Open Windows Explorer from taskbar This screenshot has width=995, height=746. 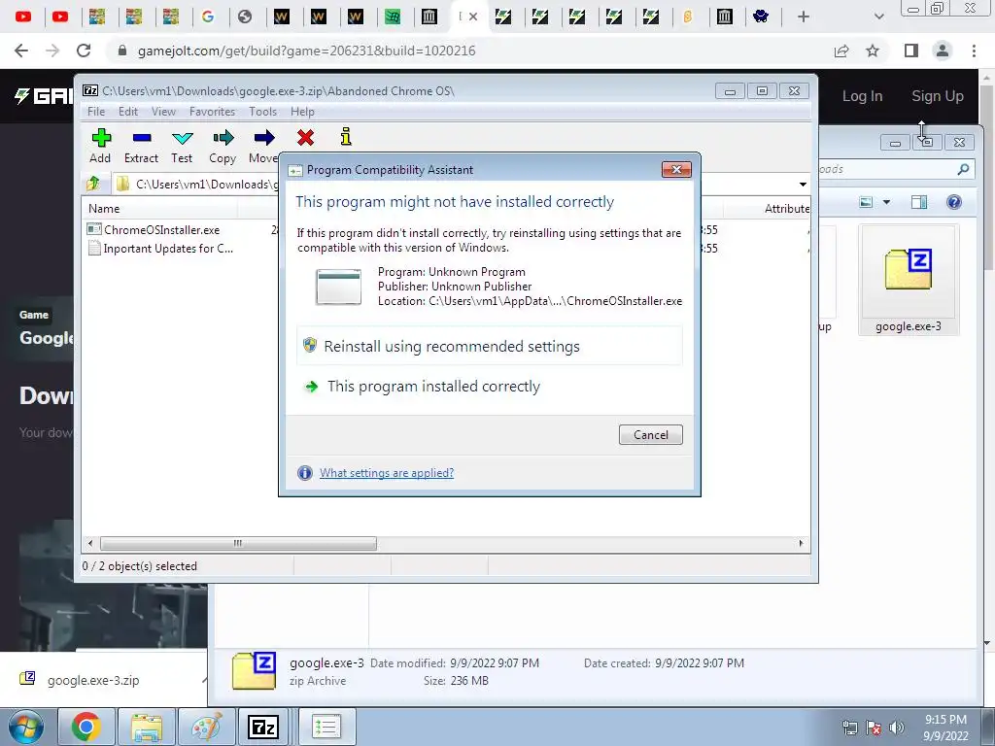(147, 727)
